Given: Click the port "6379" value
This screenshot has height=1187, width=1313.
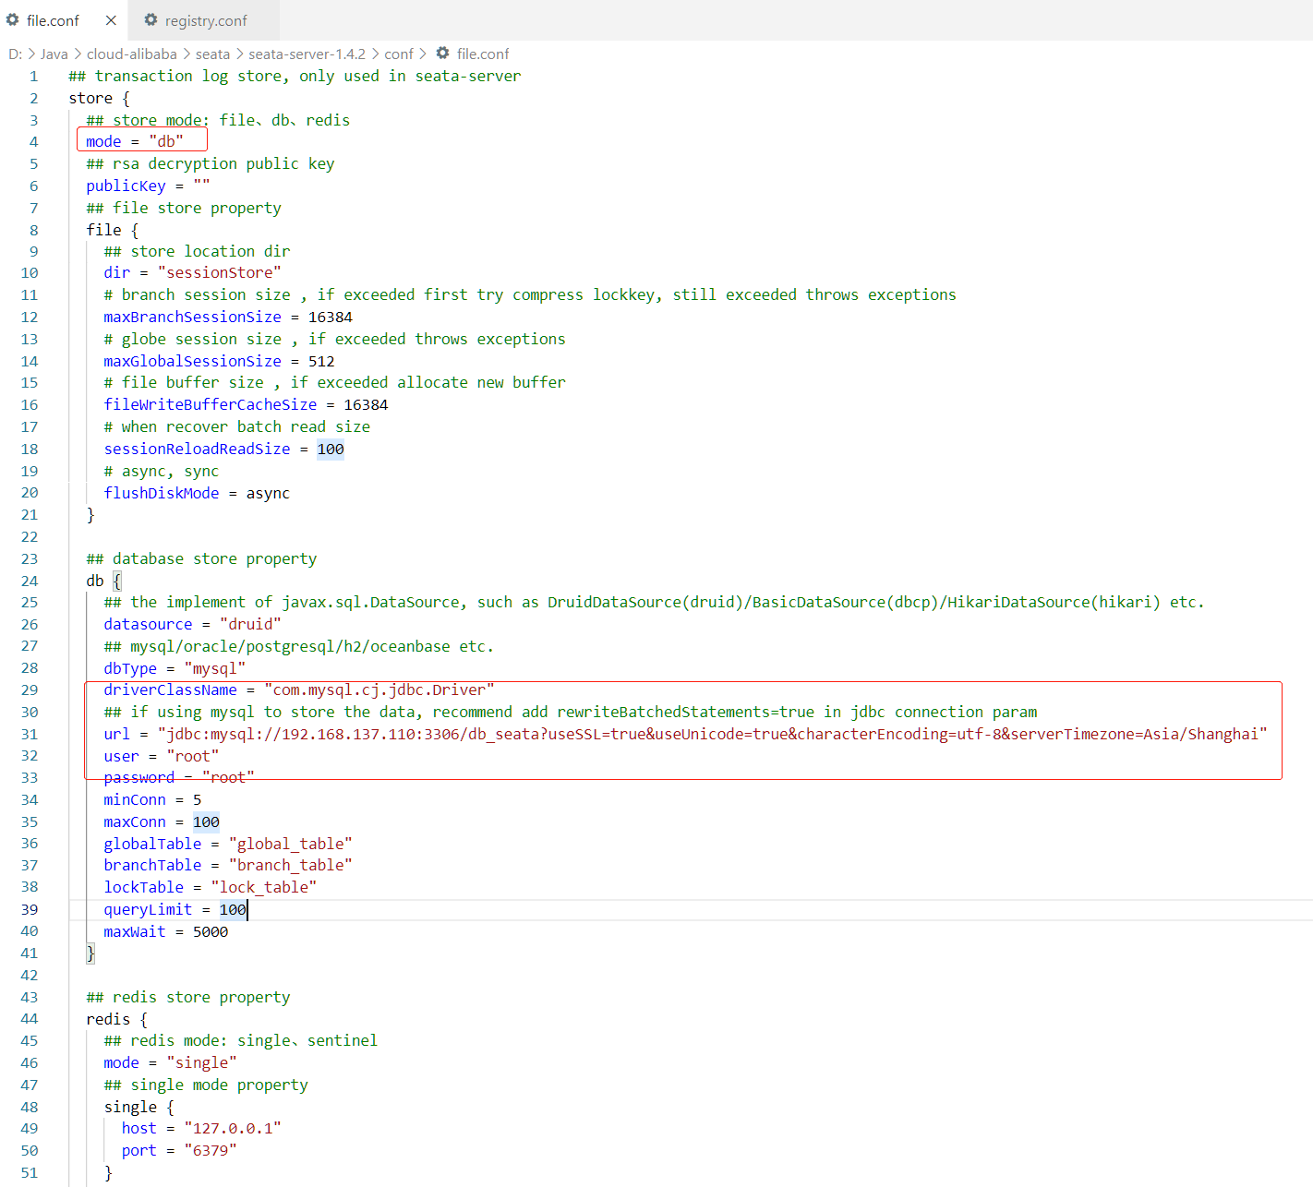Looking at the screenshot, I should (x=211, y=1150).
